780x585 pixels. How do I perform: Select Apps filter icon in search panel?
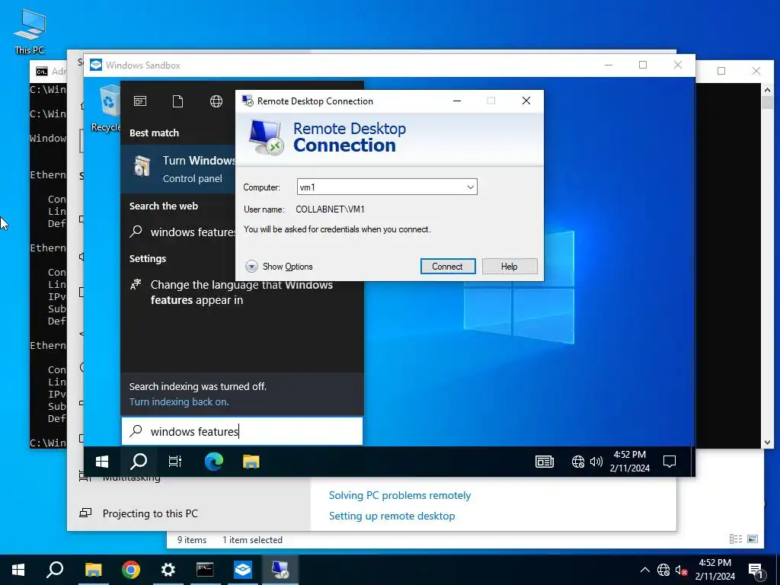coord(140,101)
